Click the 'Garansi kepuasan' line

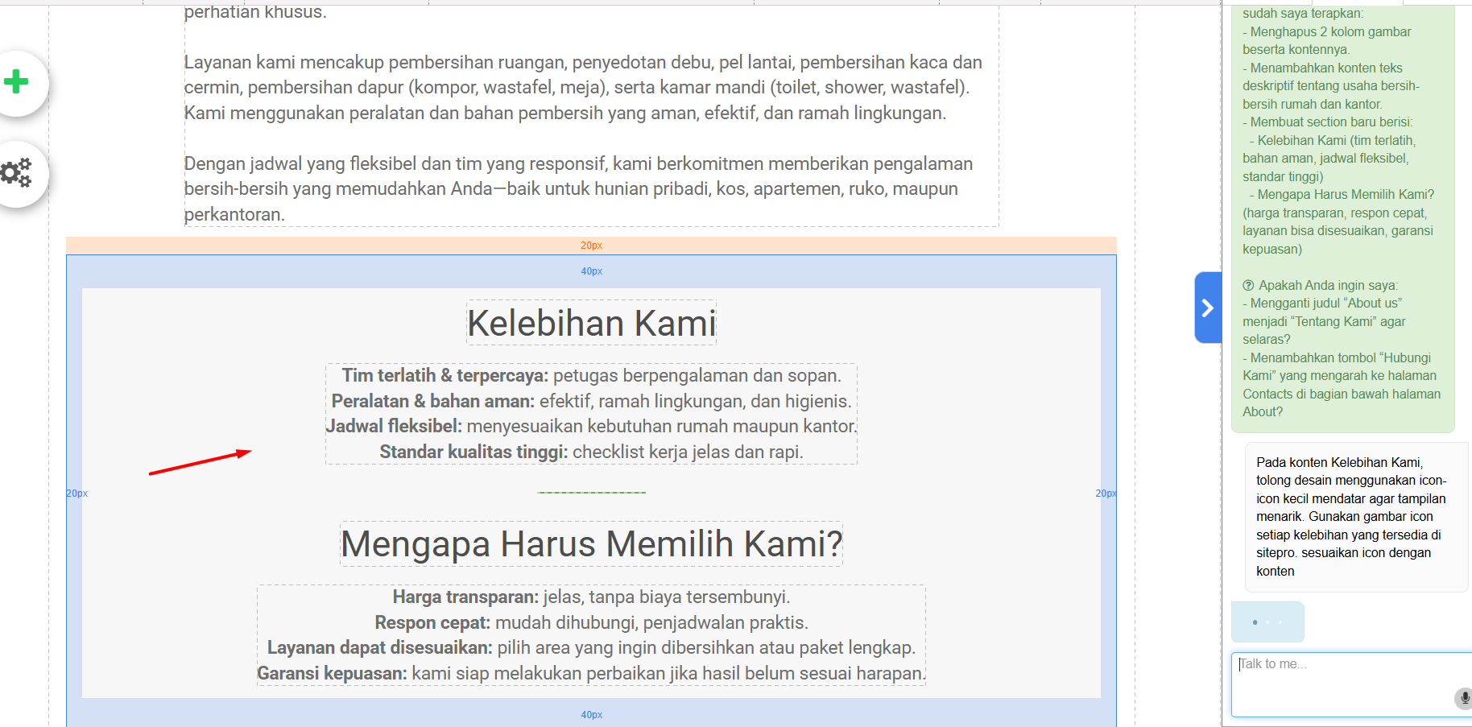pos(591,673)
